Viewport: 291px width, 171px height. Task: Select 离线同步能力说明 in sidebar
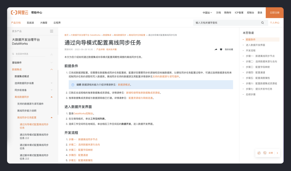point(27,111)
